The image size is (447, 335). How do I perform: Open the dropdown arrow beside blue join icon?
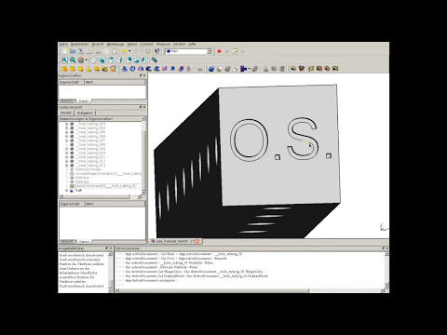tap(250, 69)
